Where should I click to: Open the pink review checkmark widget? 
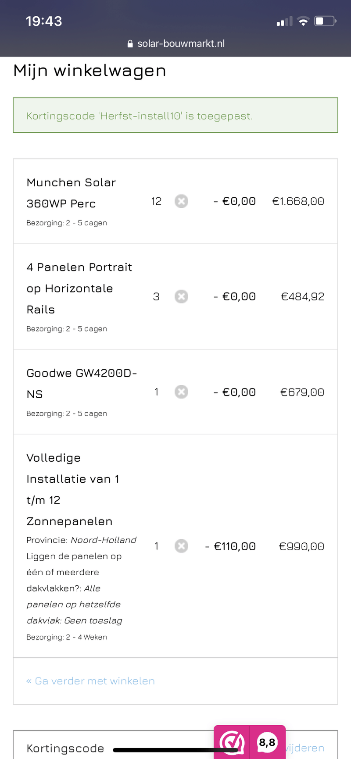coord(232,744)
